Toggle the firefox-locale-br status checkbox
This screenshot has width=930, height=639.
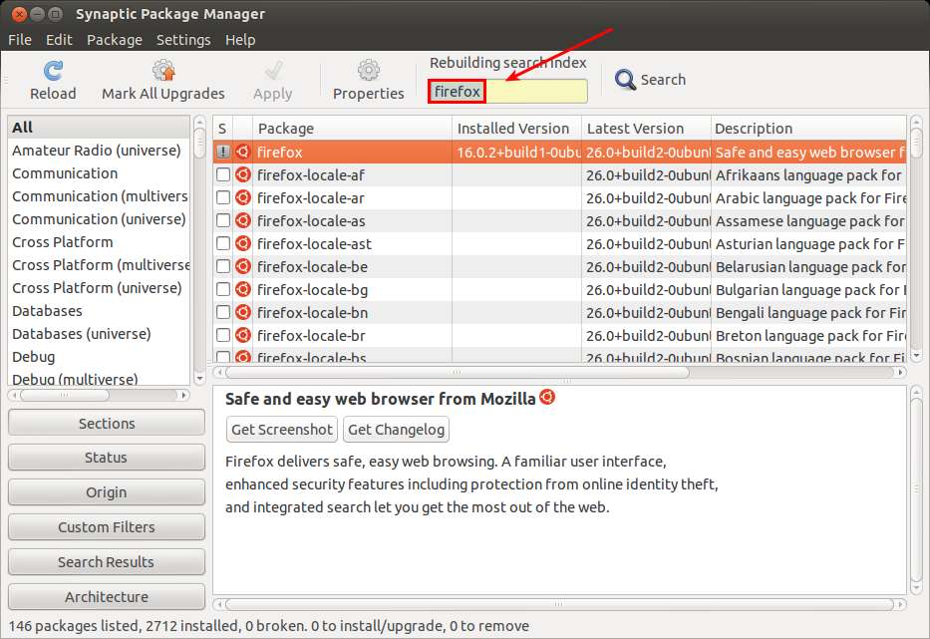coord(223,335)
